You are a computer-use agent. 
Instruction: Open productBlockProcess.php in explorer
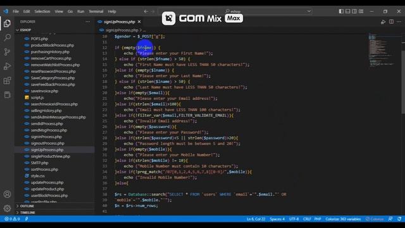53,45
